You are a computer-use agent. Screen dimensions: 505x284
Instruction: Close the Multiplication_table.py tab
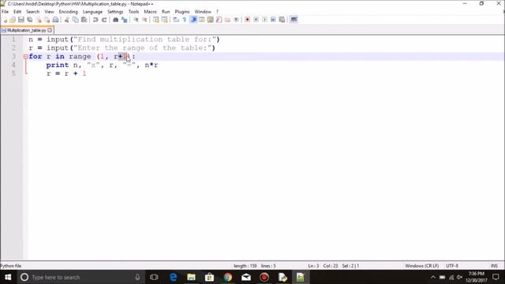[x=50, y=30]
